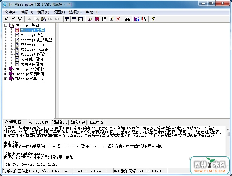Click the Cut scissors icon
The width and height of the screenshot is (232, 176).
pyautogui.click(x=29, y=19)
